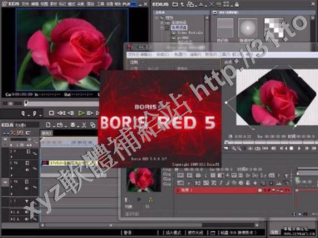This screenshot has height=238, width=318.
Task: Click Play in Boris RED transport
Action: click(x=299, y=148)
